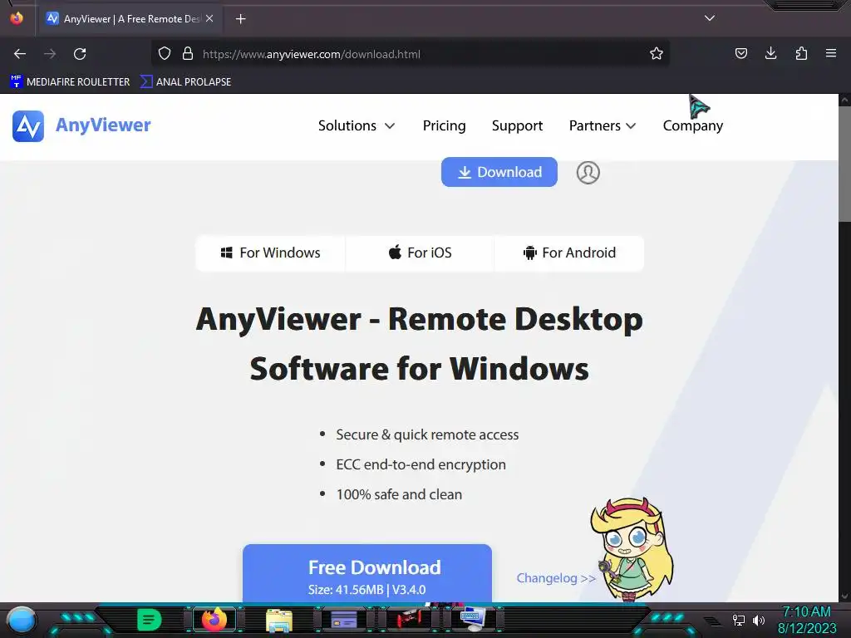The width and height of the screenshot is (851, 638).
Task: Click the AnyViewer logo icon
Action: point(28,126)
